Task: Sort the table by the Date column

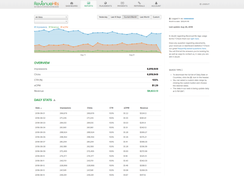Action: tap(38, 107)
